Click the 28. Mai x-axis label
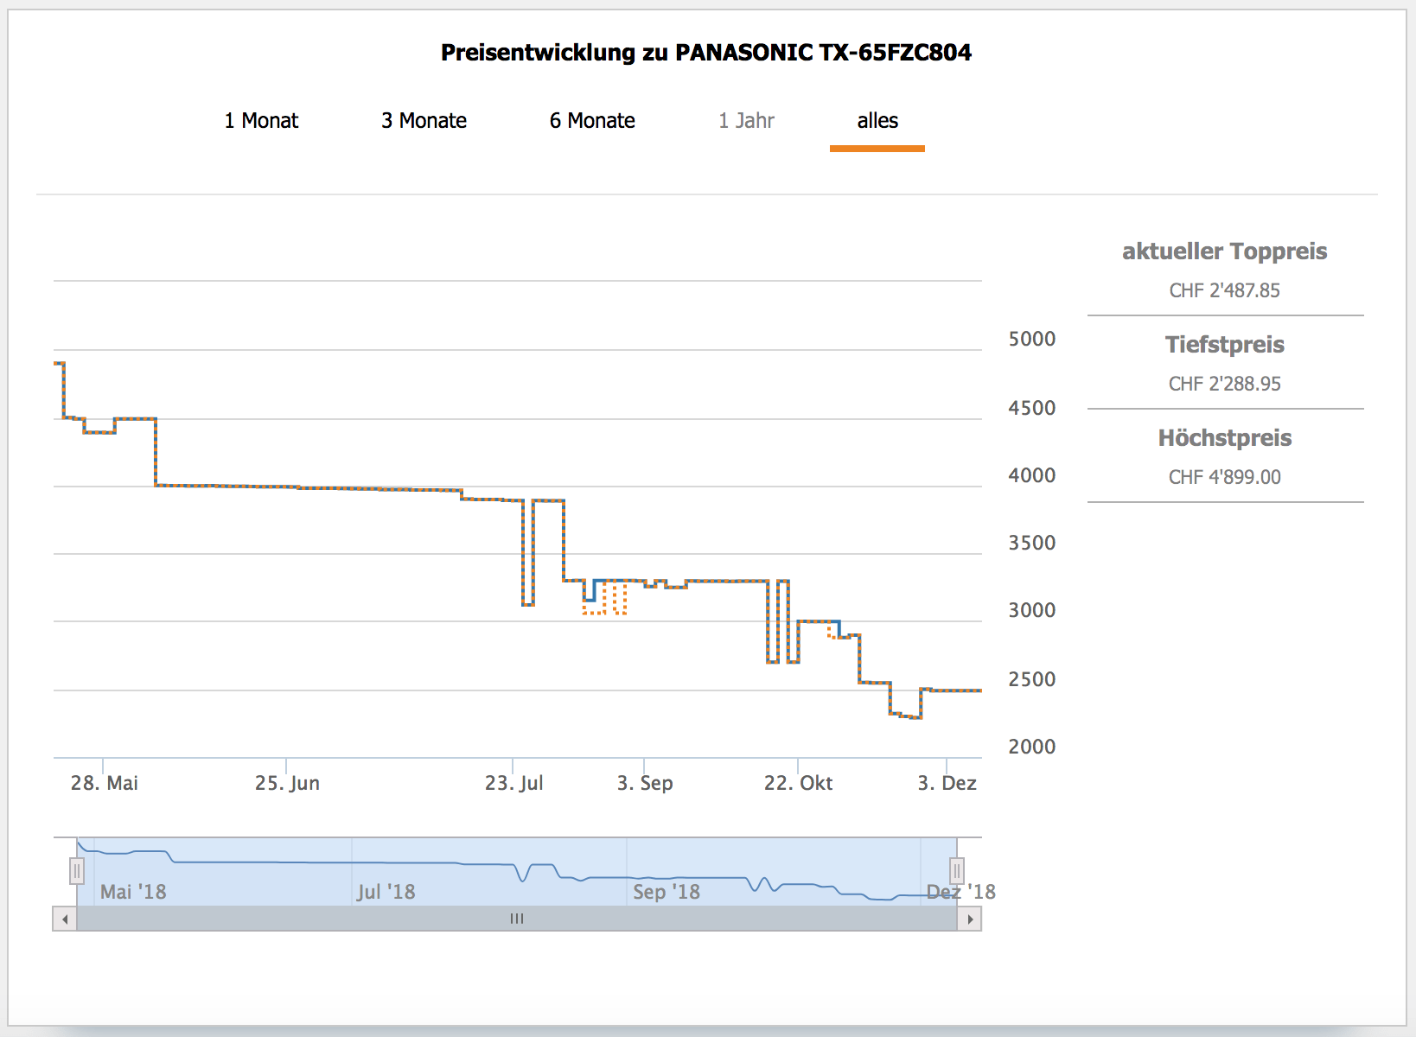1416x1037 pixels. click(x=104, y=783)
